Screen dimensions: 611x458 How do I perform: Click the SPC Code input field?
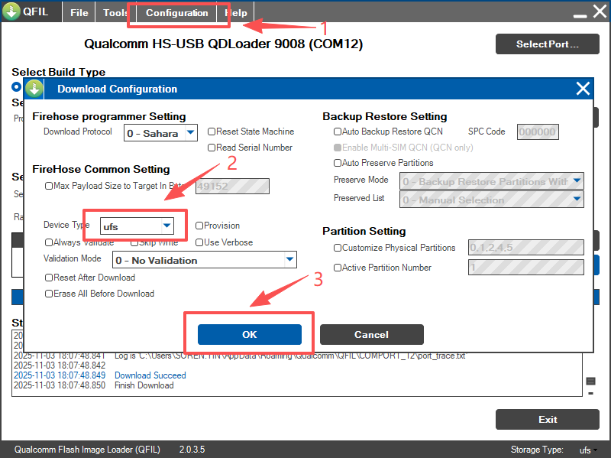(x=538, y=132)
